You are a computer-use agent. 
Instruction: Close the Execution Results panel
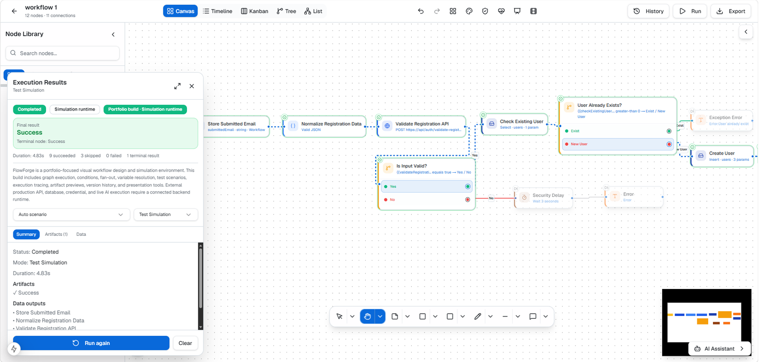click(192, 86)
